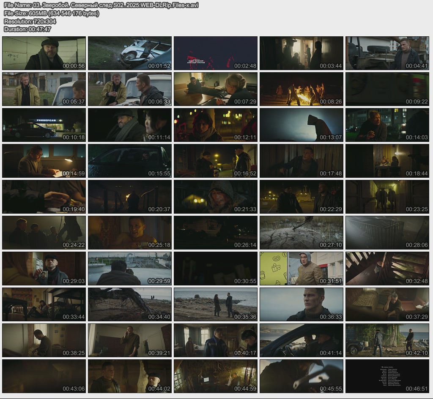Open the man on phone frame at 00:39:21
433x399 pixels.
(130, 340)
